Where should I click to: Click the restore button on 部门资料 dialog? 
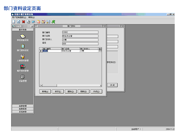[x=103, y=26]
